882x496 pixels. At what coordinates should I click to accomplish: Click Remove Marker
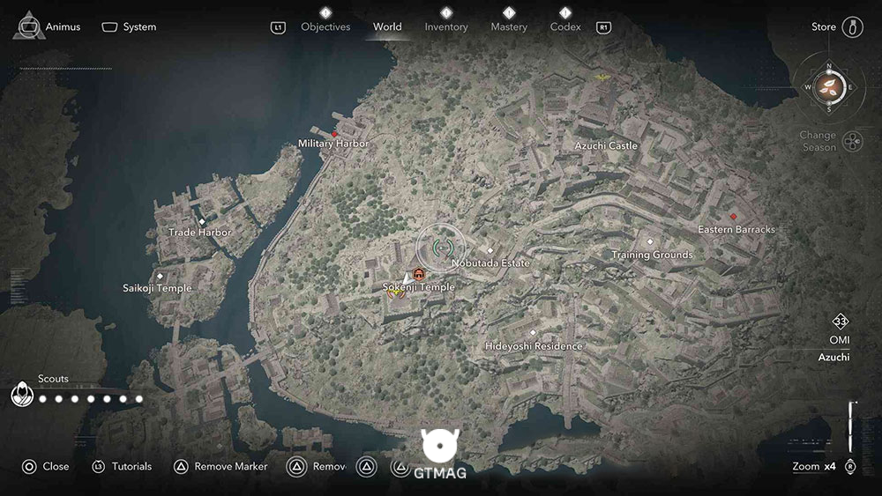pos(230,466)
